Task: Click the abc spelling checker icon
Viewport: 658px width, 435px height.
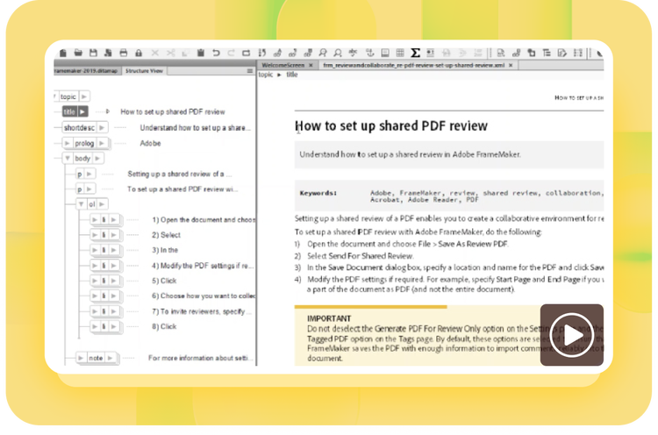Action: 353,53
